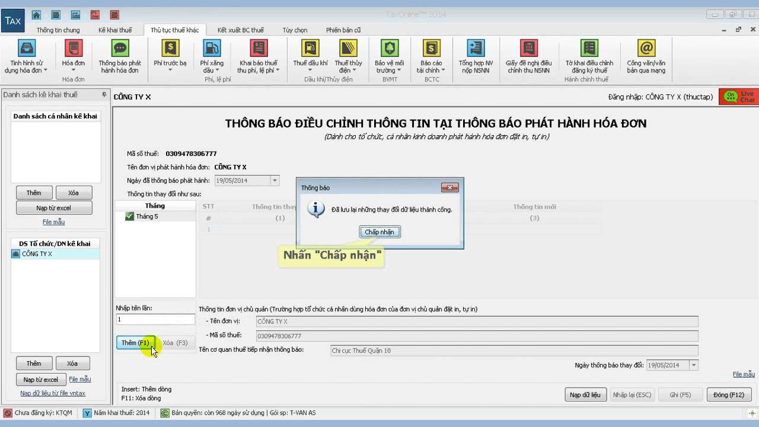Click the Tên đơn vị field
759x427 pixels.
477,321
